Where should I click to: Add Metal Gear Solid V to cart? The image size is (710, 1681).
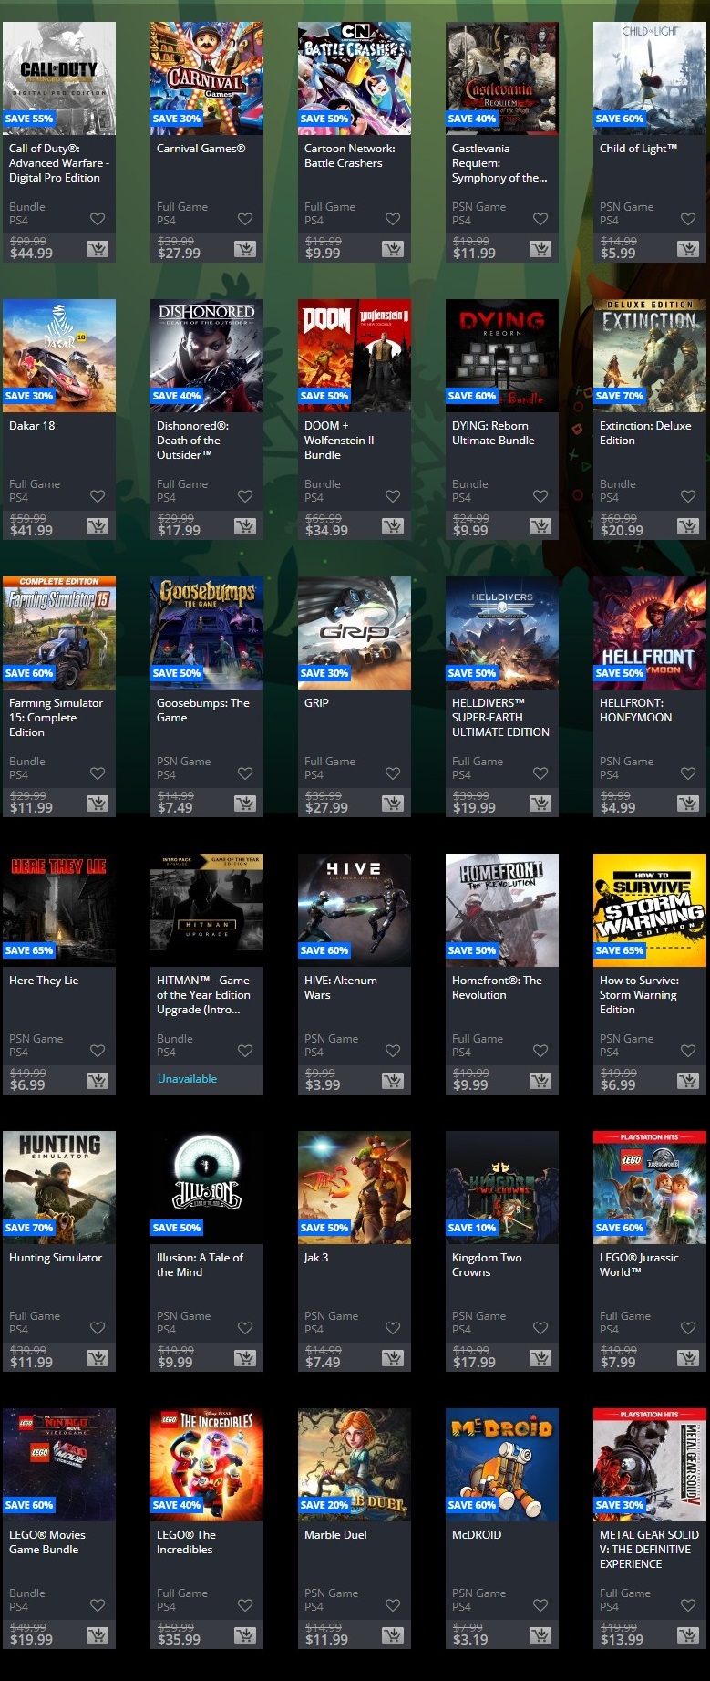point(687,1634)
